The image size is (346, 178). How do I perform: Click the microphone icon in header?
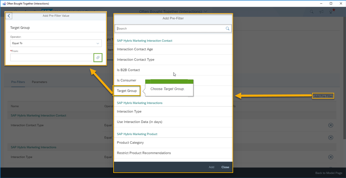[x=331, y=12]
